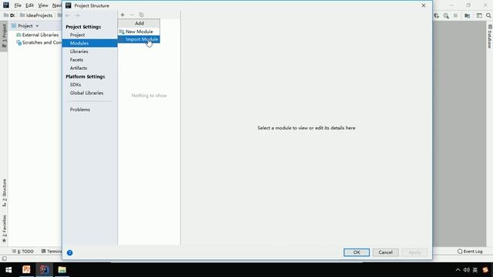
Task: Open SDKs under Platform Settings
Action: (75, 85)
